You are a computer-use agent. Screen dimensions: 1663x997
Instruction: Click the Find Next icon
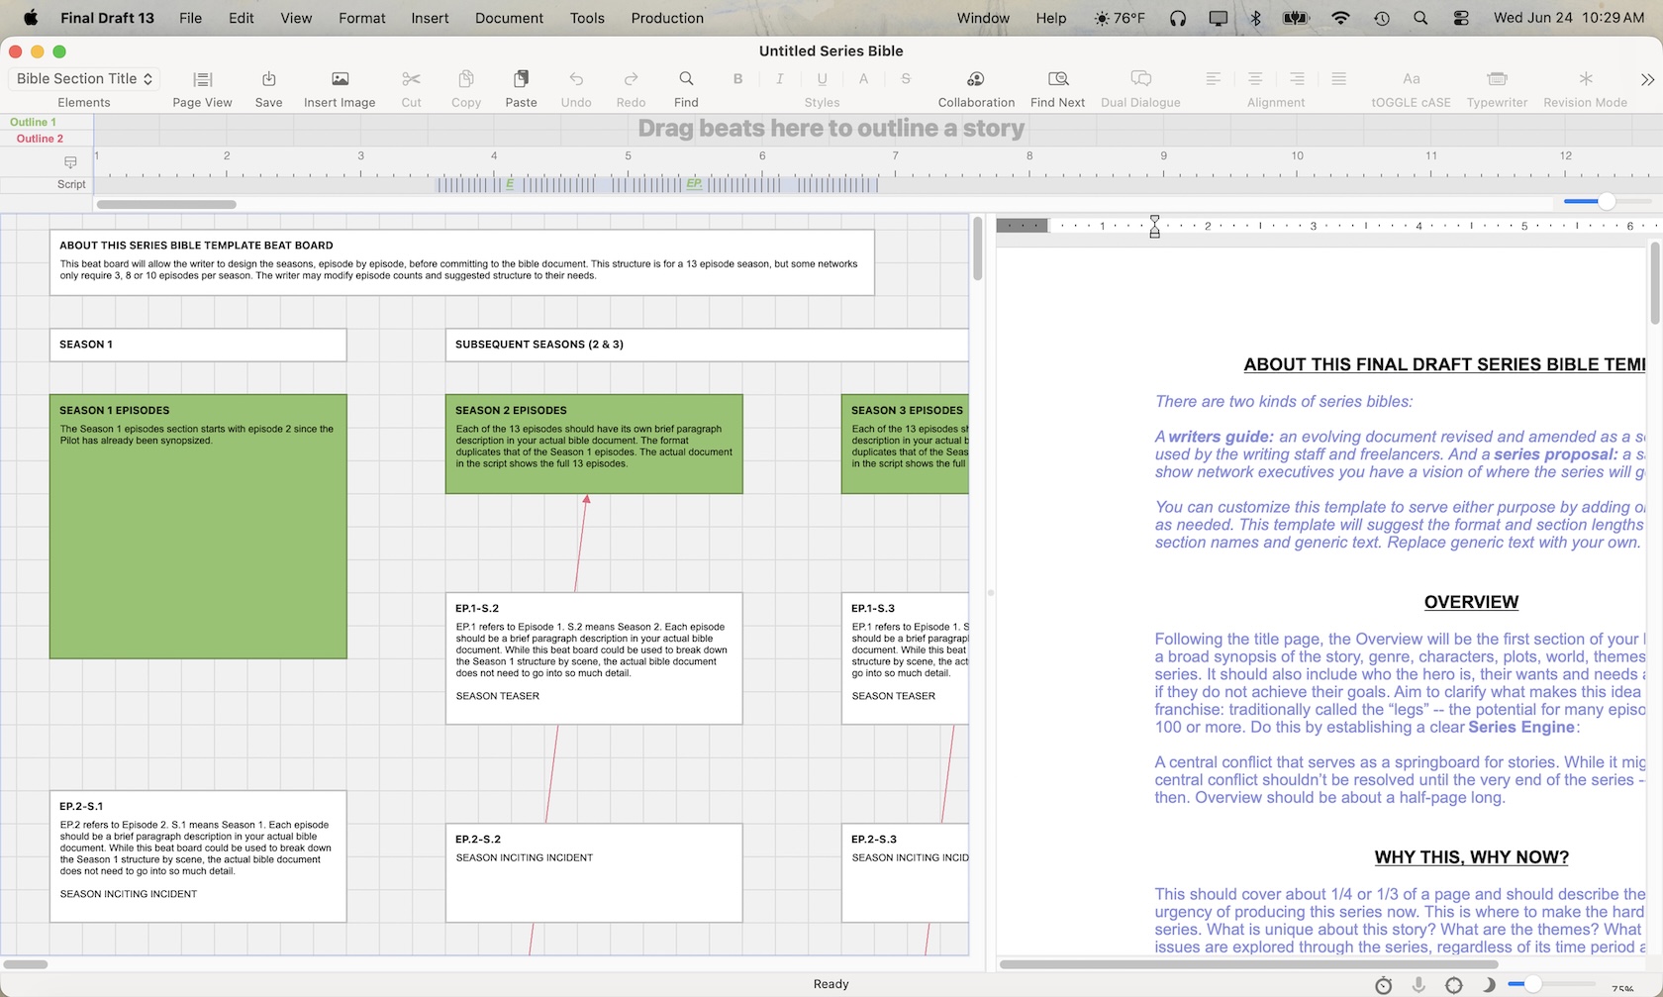[x=1057, y=79]
